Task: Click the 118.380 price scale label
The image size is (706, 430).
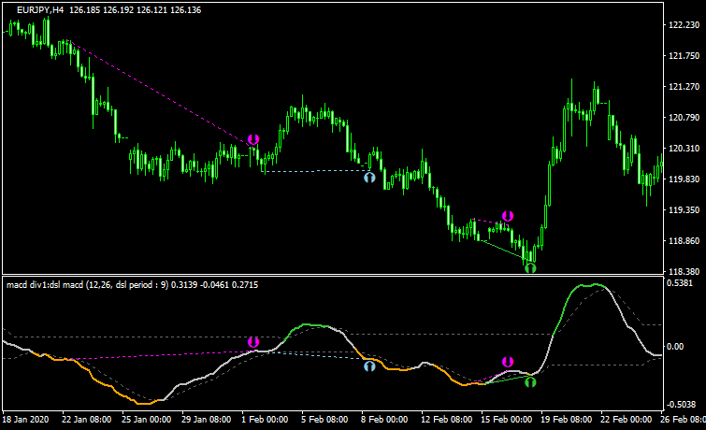Action: tap(682, 272)
